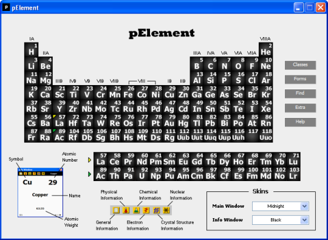The width and height of the screenshot is (328, 240).
Task: Click the Info Window preview thumbnail
Action: (x=40, y=192)
